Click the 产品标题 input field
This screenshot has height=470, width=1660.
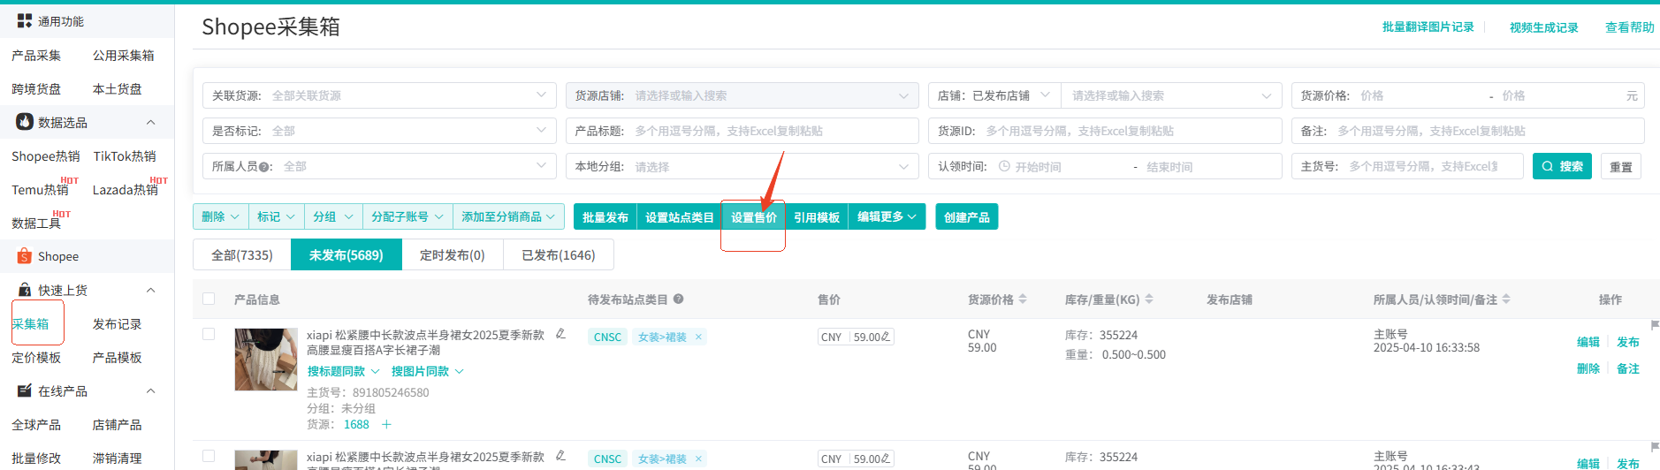pyautogui.click(x=742, y=131)
